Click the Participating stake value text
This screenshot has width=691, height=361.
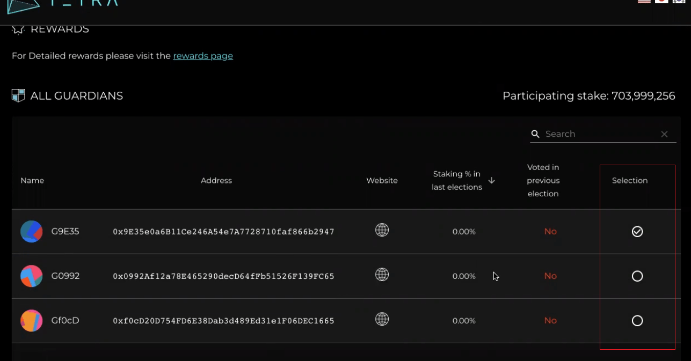(x=588, y=96)
